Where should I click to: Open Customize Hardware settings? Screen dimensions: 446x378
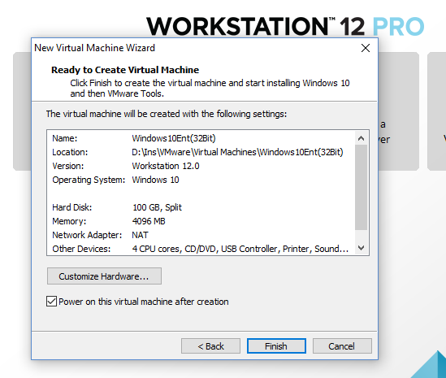point(104,276)
